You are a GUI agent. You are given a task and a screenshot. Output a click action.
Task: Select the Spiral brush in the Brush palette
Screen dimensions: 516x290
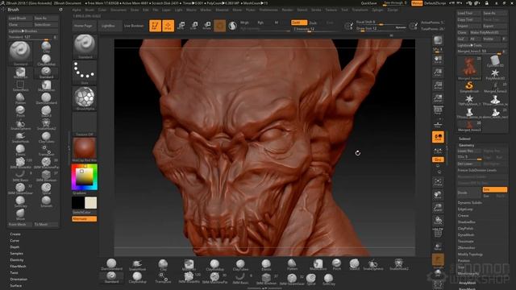(x=46, y=188)
